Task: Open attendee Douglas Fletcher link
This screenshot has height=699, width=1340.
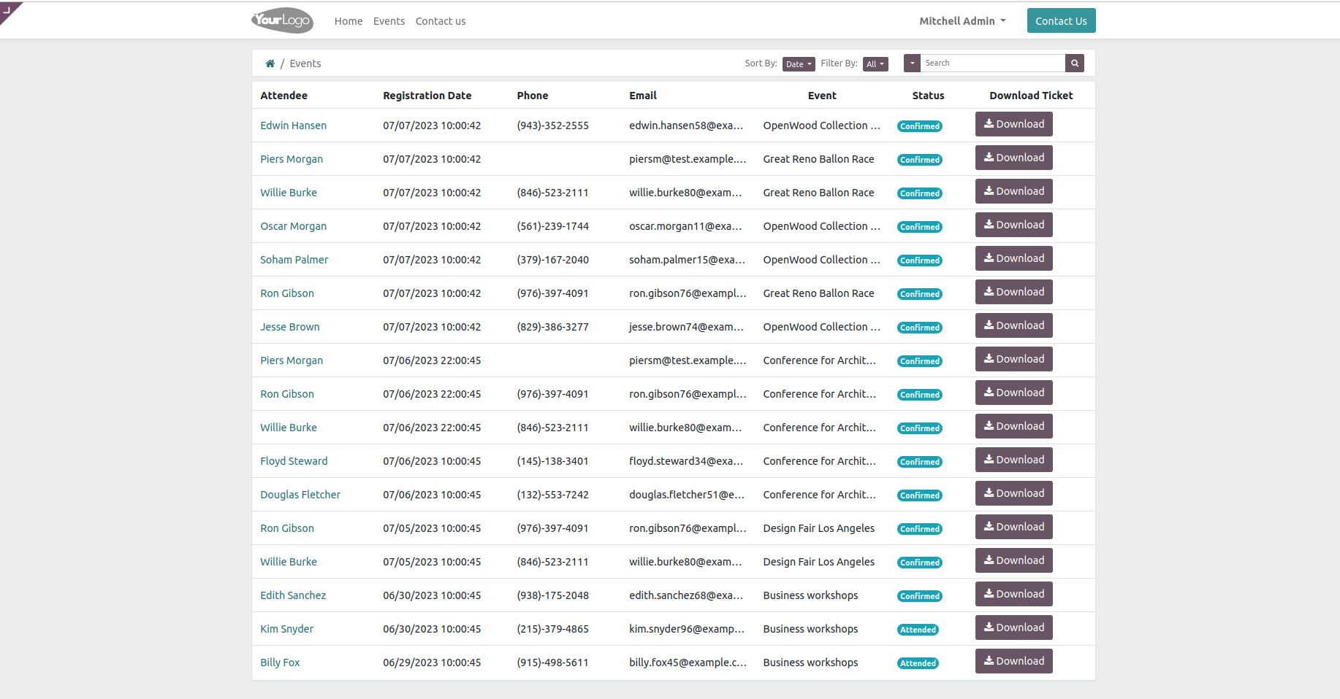Action: (300, 495)
